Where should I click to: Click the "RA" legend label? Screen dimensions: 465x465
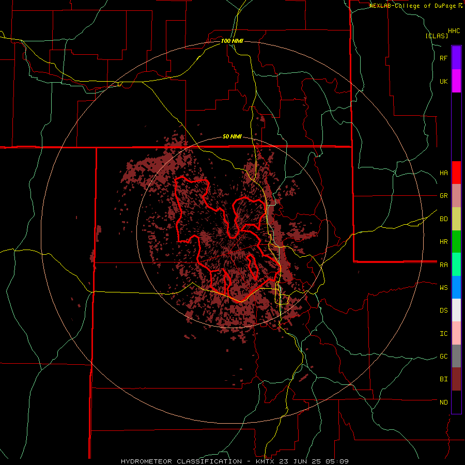443,265
